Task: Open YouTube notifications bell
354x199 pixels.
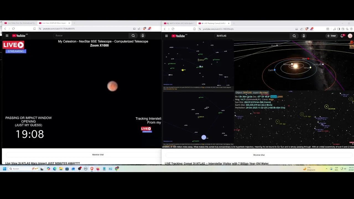Action: point(342,36)
